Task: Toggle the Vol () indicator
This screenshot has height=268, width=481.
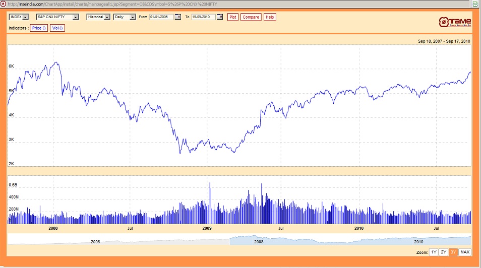Action: pos(57,28)
